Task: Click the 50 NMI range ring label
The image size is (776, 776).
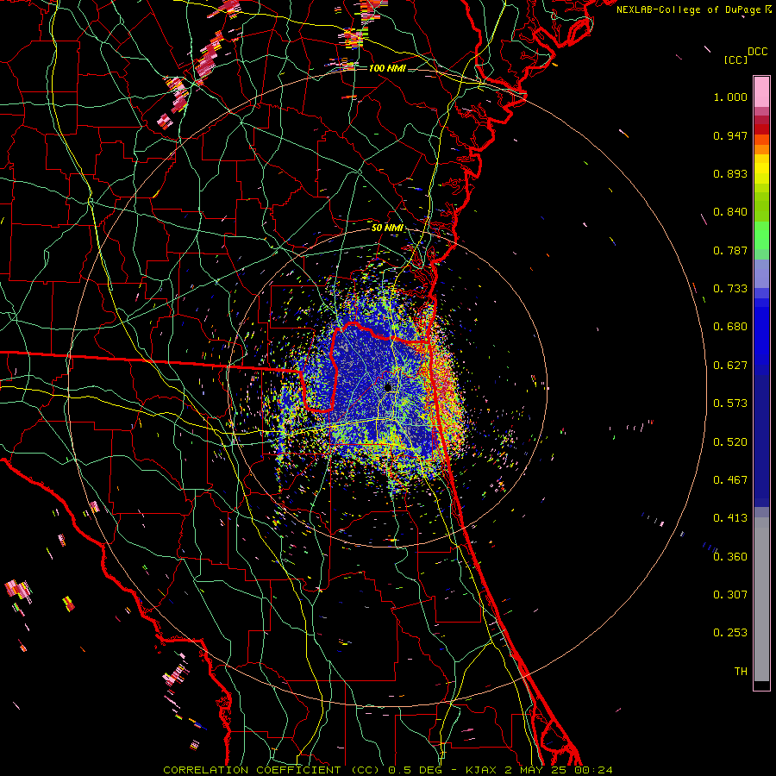Action: (387, 228)
